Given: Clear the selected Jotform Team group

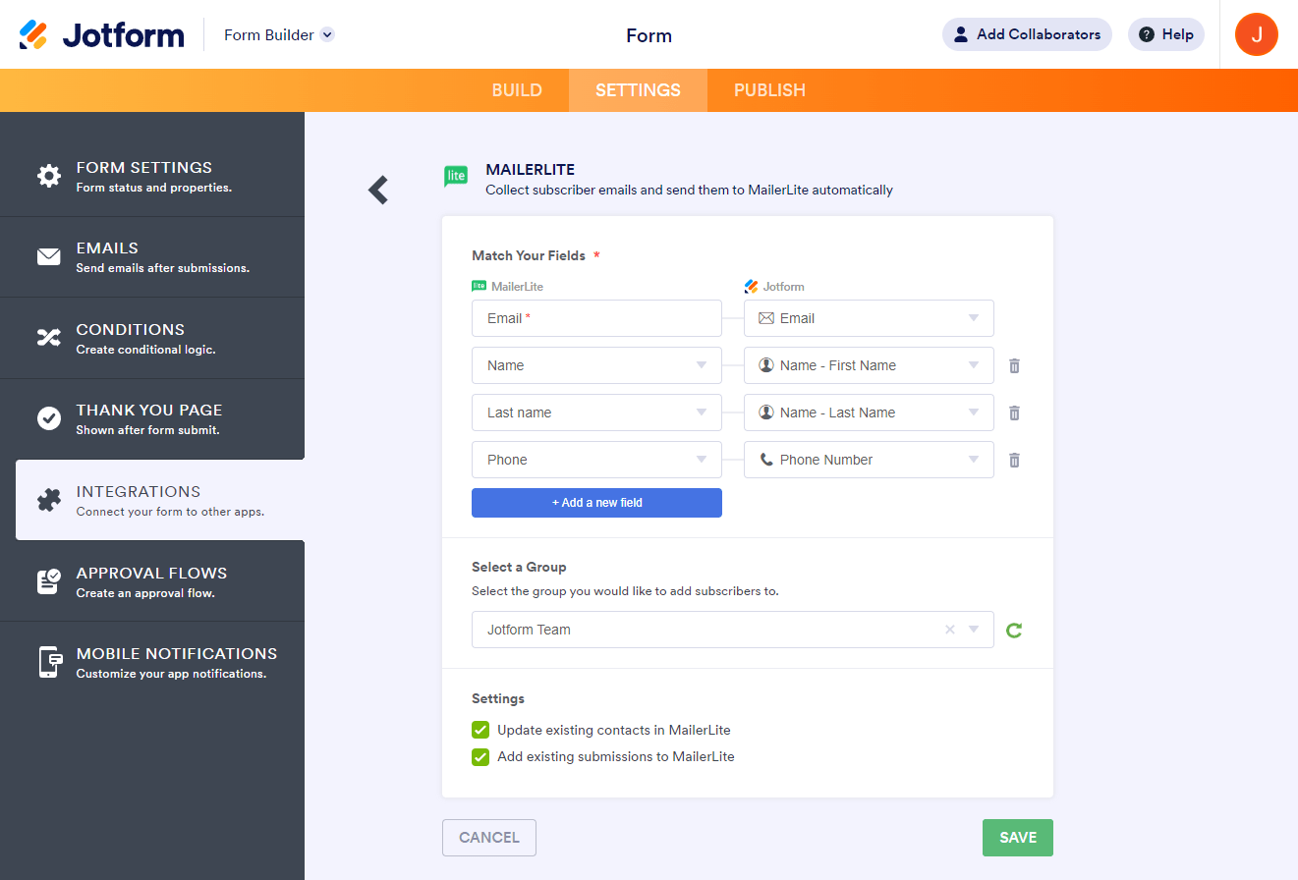Looking at the screenshot, I should pyautogui.click(x=949, y=631).
